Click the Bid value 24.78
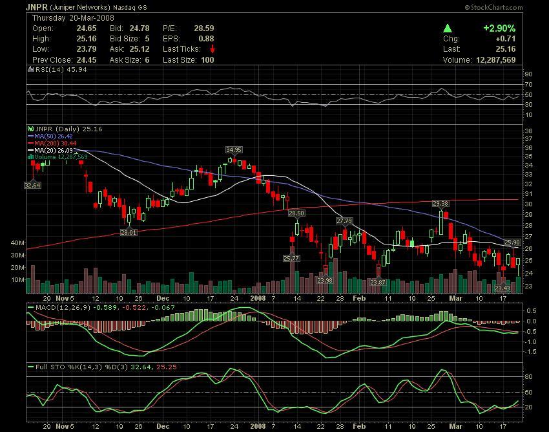This screenshot has height=432, width=549. point(140,28)
